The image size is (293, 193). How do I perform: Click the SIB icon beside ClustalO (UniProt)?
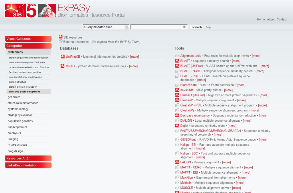[x=177, y=95]
